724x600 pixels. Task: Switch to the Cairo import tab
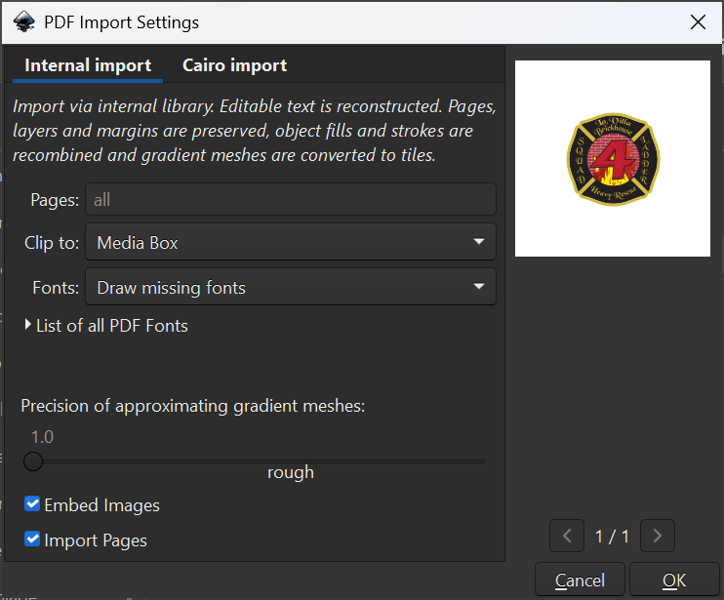234,65
